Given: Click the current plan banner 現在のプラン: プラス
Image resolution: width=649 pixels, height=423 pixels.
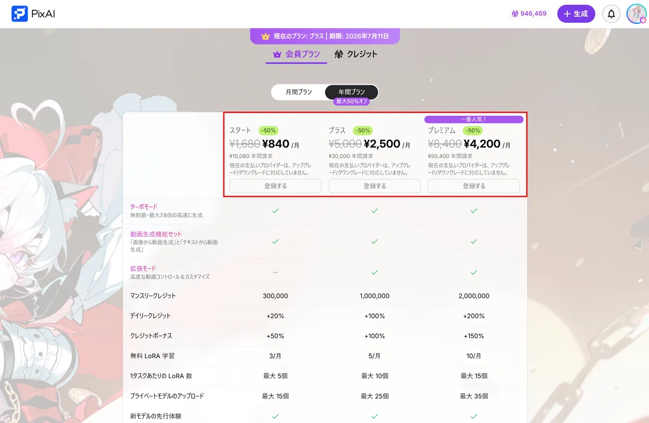Looking at the screenshot, I should 325,36.
